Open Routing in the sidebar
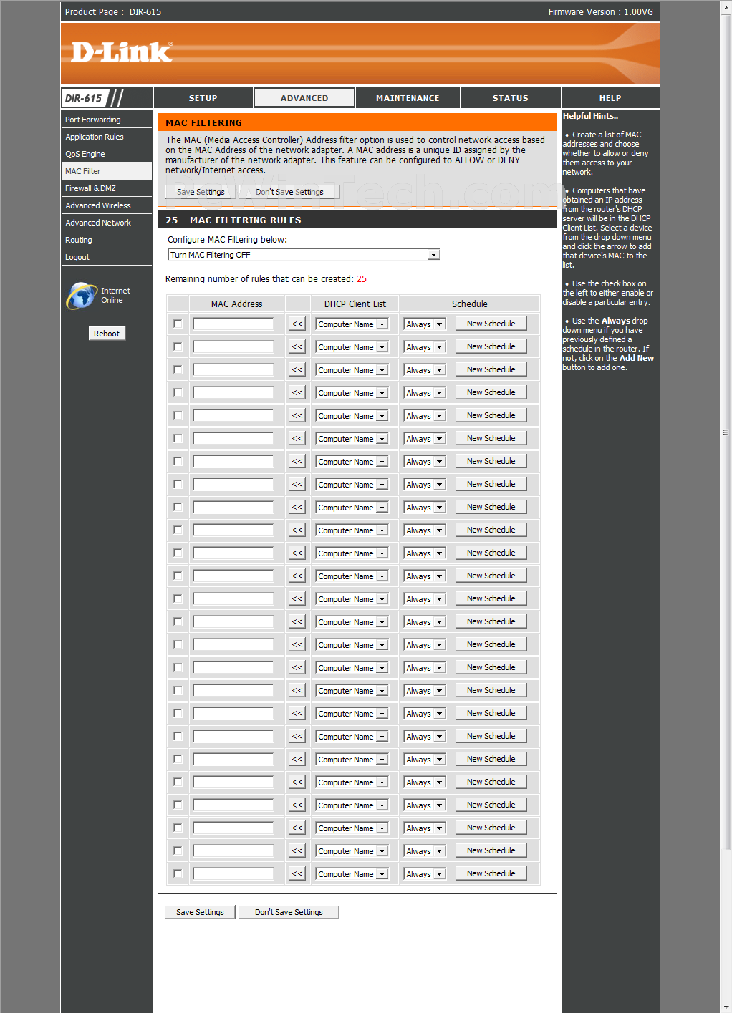This screenshot has width=732, height=1013. tap(107, 240)
